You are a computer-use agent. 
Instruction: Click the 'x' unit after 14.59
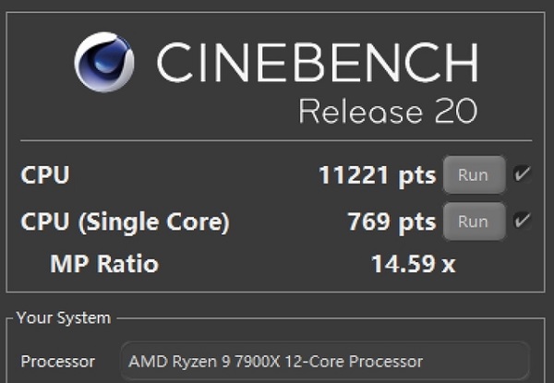click(448, 266)
